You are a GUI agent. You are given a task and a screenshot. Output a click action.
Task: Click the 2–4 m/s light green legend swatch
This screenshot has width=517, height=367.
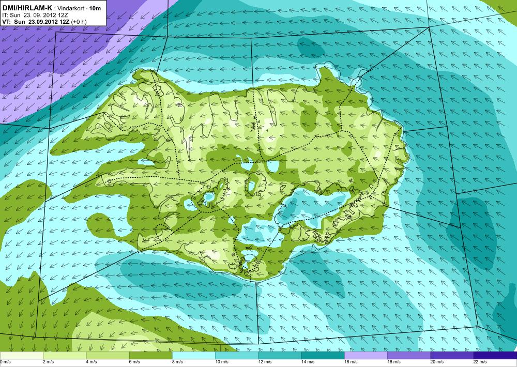tap(65, 356)
